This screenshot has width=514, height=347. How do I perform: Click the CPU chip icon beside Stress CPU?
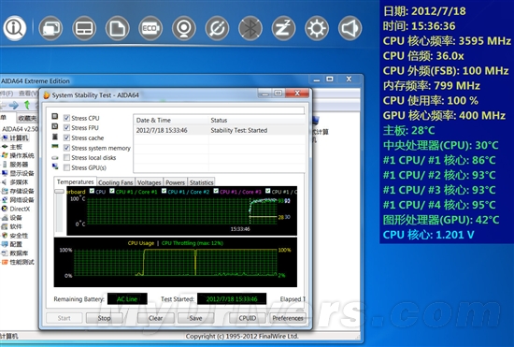[55, 116]
